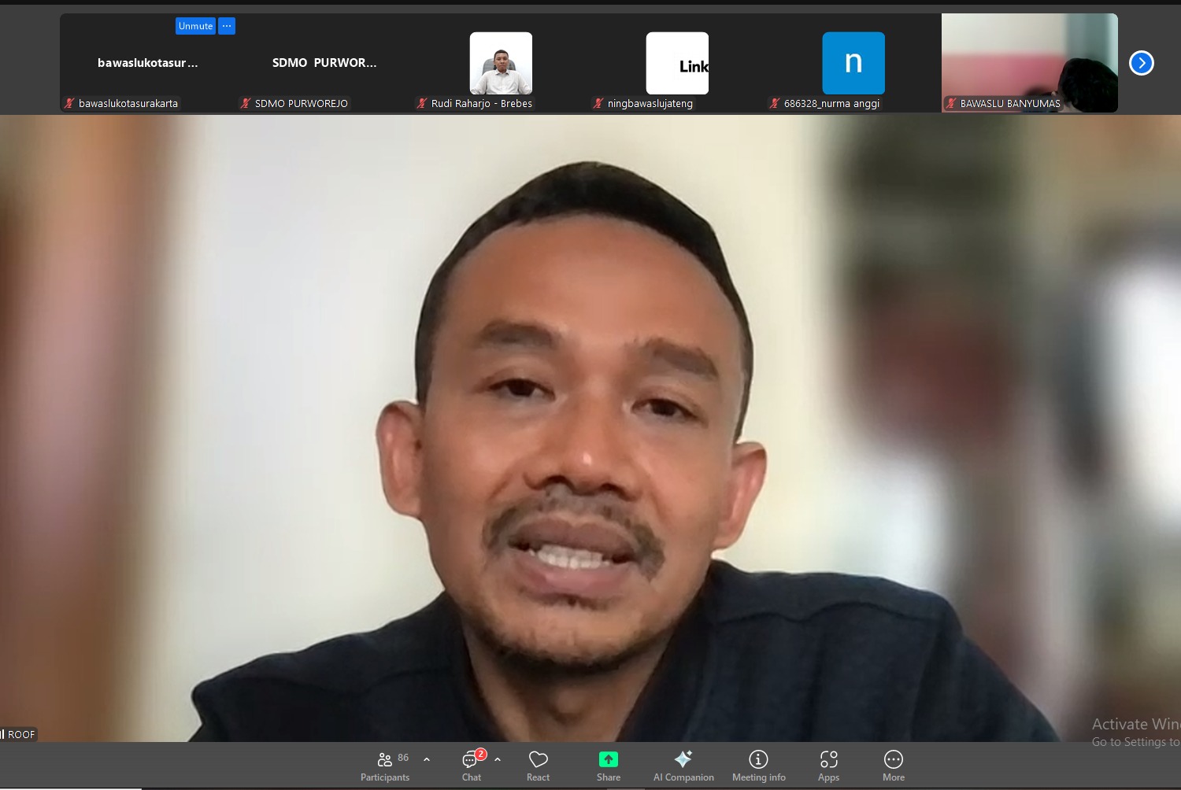The image size is (1181, 790).
Task: Advance to the next gallery page with the arrow
Action: pyautogui.click(x=1142, y=63)
